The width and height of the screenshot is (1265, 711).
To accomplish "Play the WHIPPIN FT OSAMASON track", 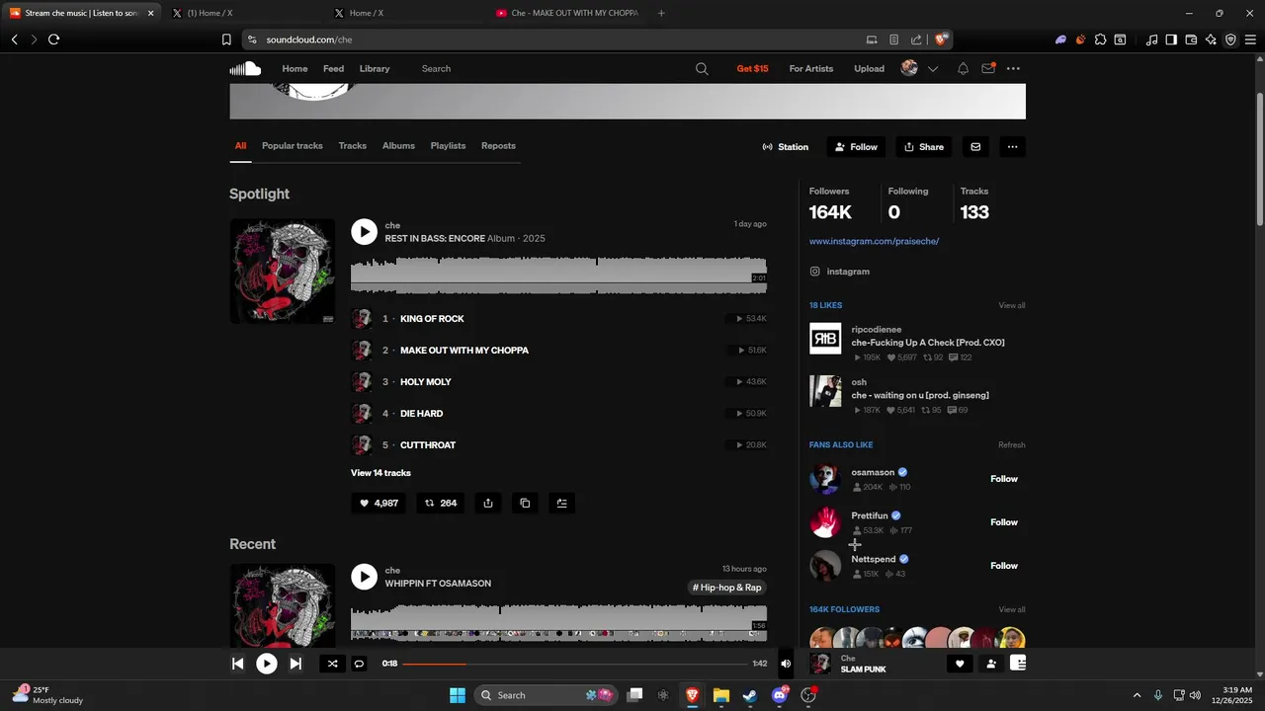I will point(364,577).
